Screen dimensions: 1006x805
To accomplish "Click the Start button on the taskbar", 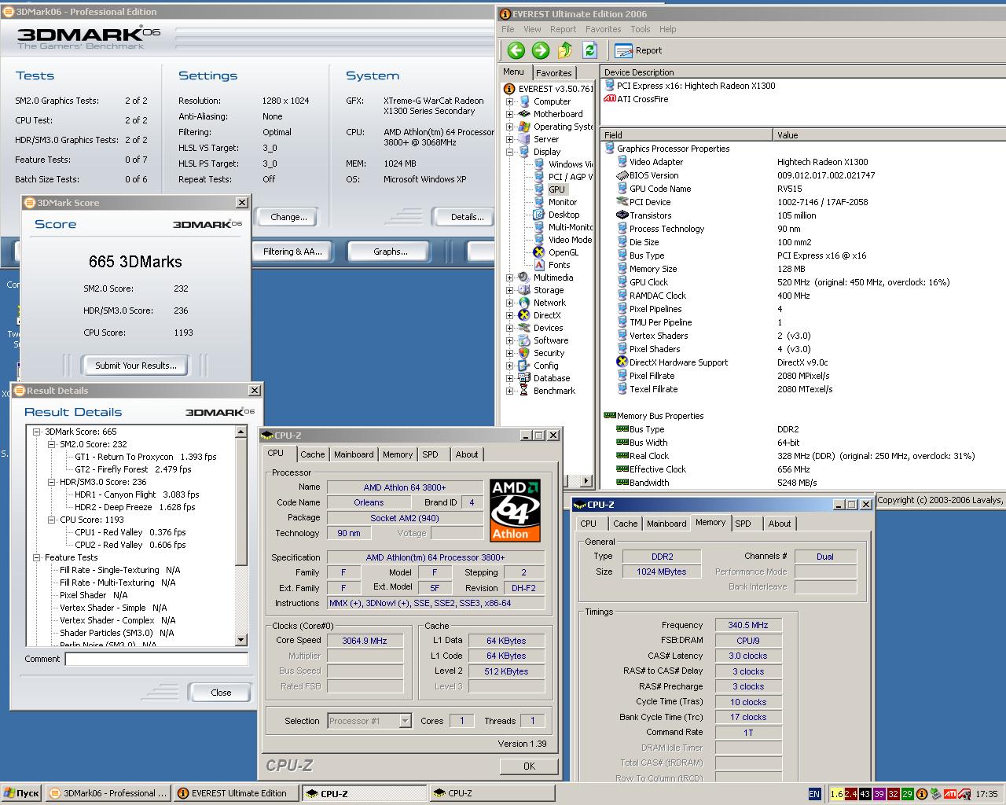I will pyautogui.click(x=21, y=794).
